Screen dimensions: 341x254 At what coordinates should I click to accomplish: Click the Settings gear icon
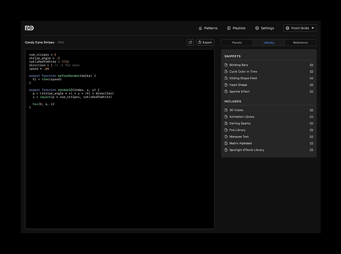pos(257,28)
